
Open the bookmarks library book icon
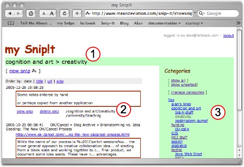click(x=11, y=23)
